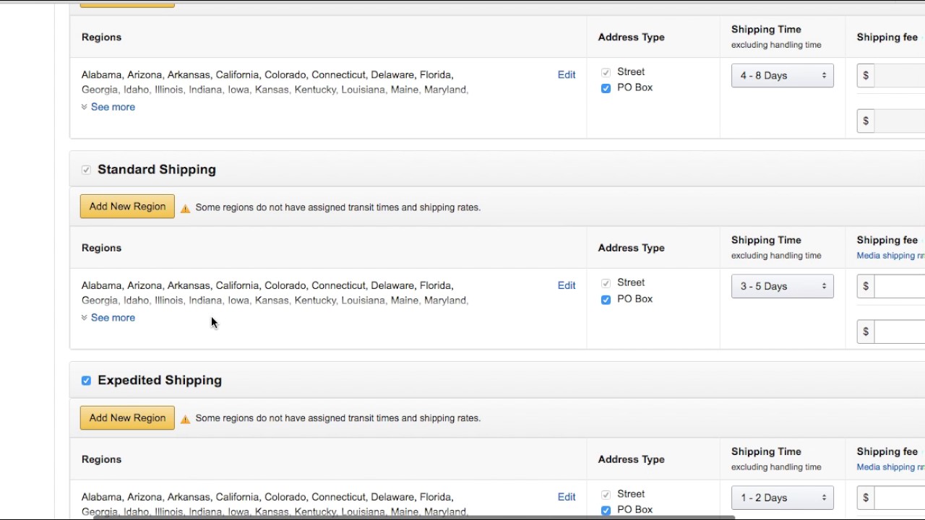Uncheck the Expedited Shipping checkbox

tap(86, 381)
